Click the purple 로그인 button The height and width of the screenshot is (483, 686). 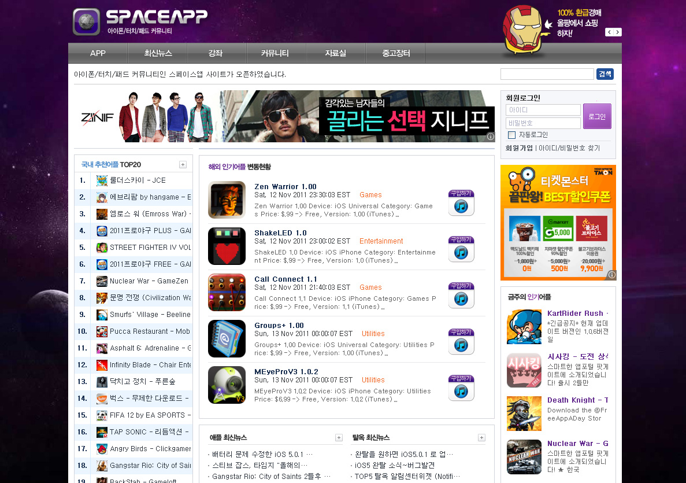(597, 116)
